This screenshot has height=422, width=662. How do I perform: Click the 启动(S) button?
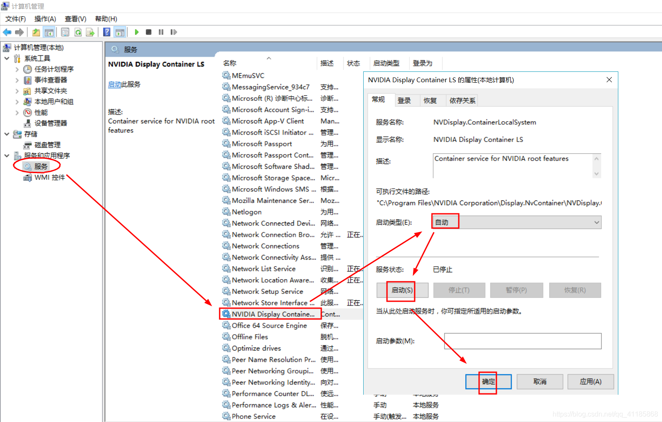coord(402,290)
